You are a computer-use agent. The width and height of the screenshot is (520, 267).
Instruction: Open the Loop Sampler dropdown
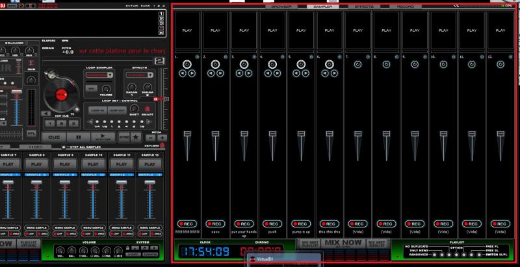click(x=99, y=75)
